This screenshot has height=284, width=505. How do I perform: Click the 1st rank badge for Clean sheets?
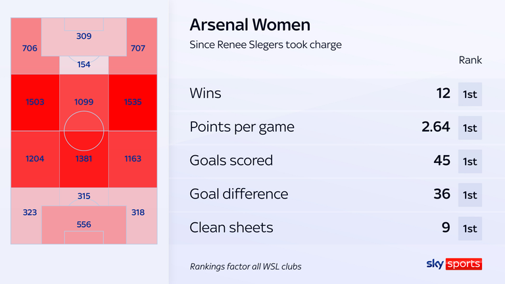[x=470, y=229]
